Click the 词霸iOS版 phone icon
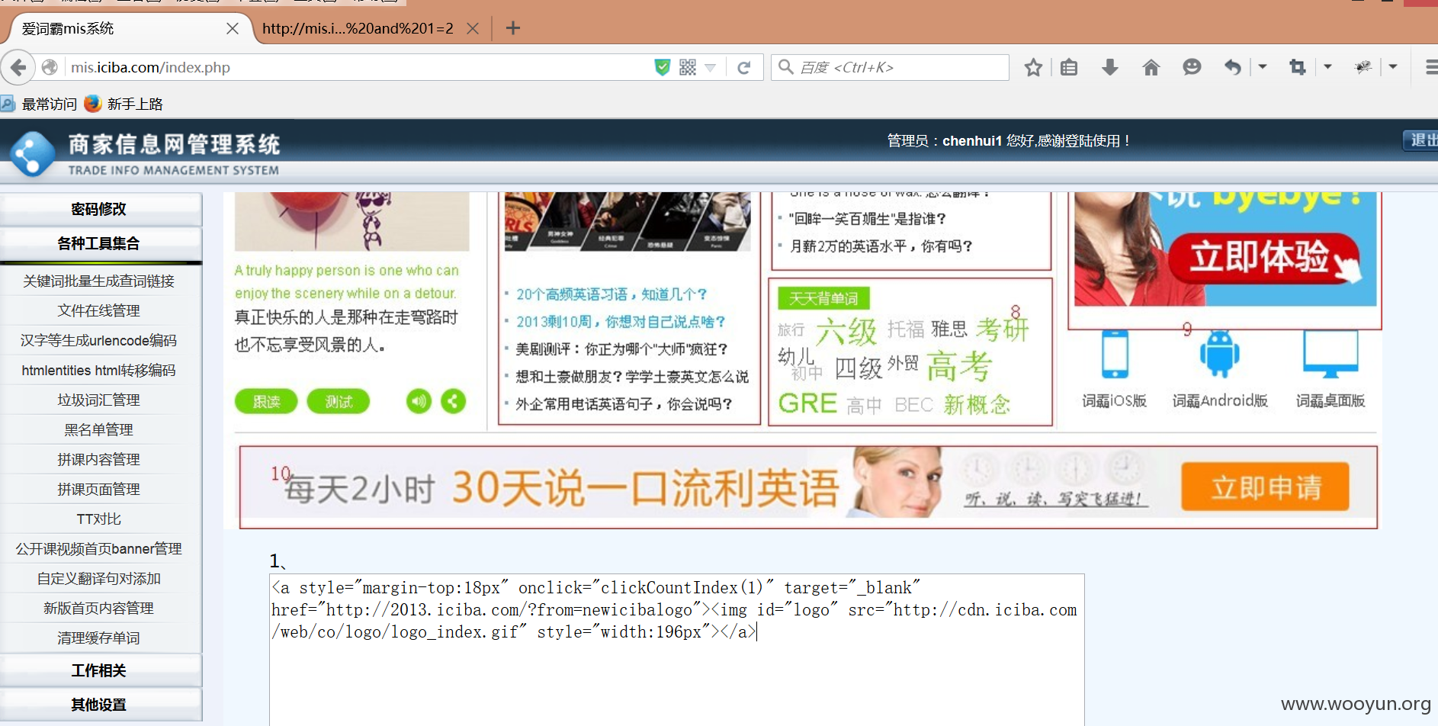Image resolution: width=1438 pixels, height=726 pixels. pos(1115,354)
